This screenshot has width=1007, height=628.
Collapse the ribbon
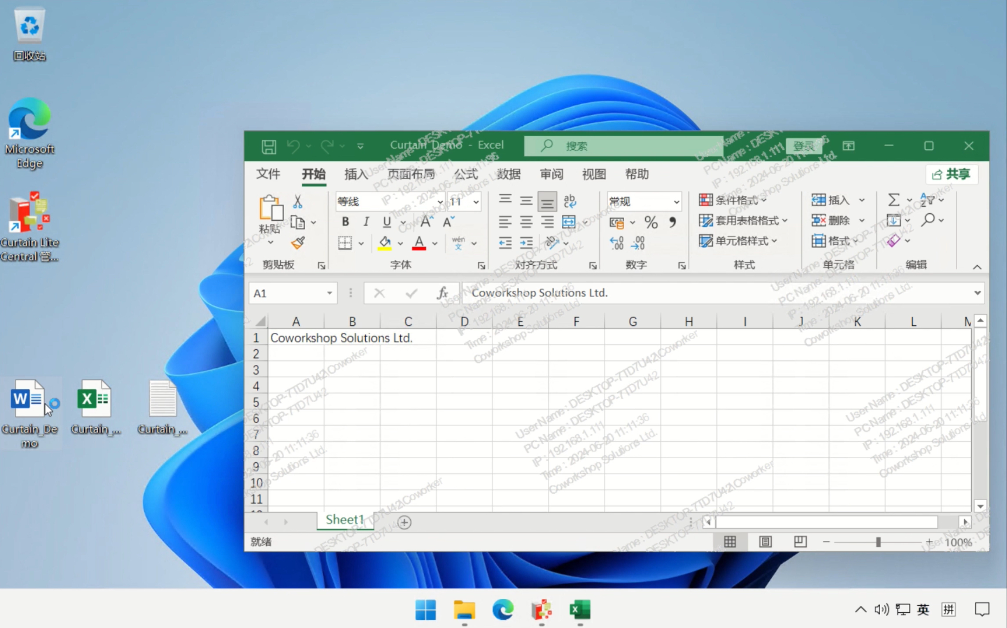[977, 267]
